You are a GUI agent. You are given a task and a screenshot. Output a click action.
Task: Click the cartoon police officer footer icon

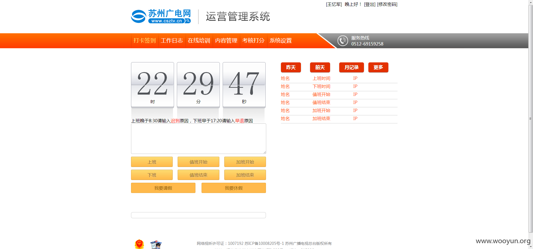click(x=156, y=245)
